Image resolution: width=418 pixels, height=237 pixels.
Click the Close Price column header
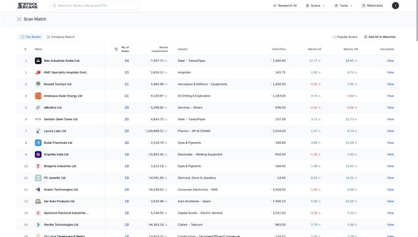tap(278, 49)
